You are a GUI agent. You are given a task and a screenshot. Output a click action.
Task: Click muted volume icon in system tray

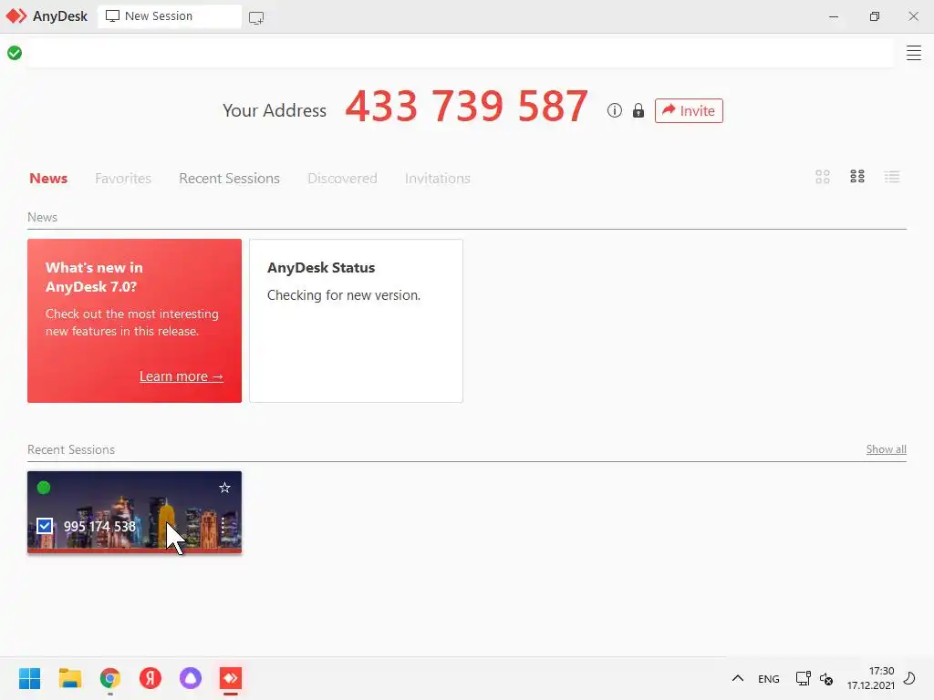826,678
